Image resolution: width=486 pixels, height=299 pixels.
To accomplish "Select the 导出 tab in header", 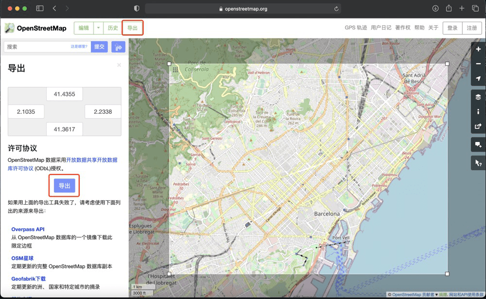I will click(x=132, y=28).
